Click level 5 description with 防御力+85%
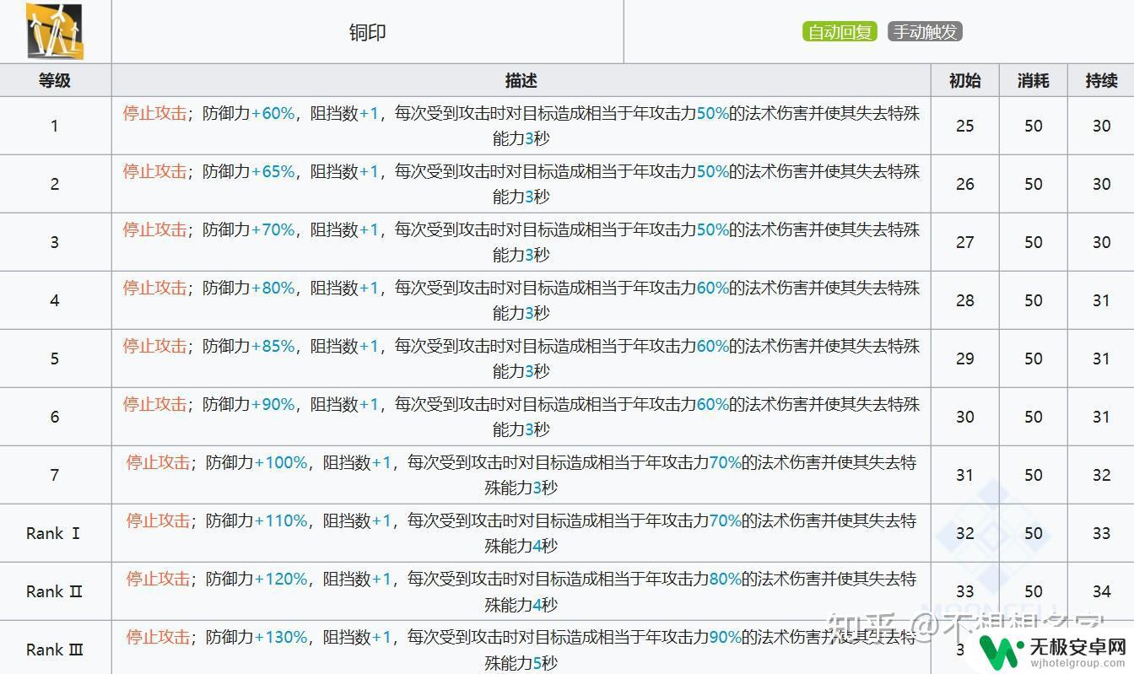Screen dimensions: 1134x674 521,359
